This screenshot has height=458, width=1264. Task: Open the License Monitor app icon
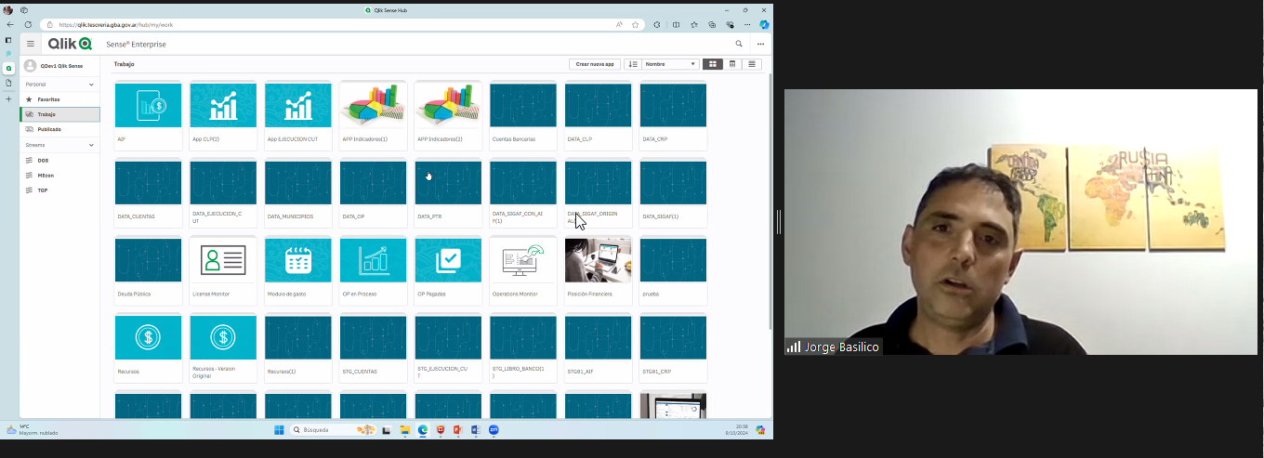point(223,261)
